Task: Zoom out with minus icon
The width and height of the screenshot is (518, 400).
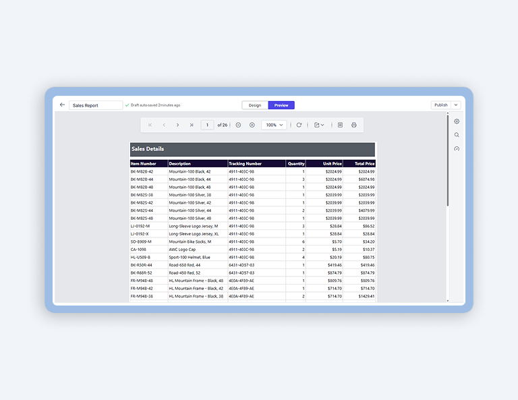Action: (x=238, y=125)
